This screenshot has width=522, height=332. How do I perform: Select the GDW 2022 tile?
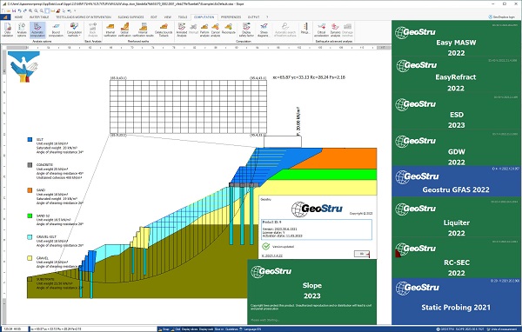[456, 149]
